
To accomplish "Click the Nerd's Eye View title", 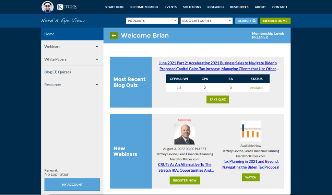I will pos(63,20).
